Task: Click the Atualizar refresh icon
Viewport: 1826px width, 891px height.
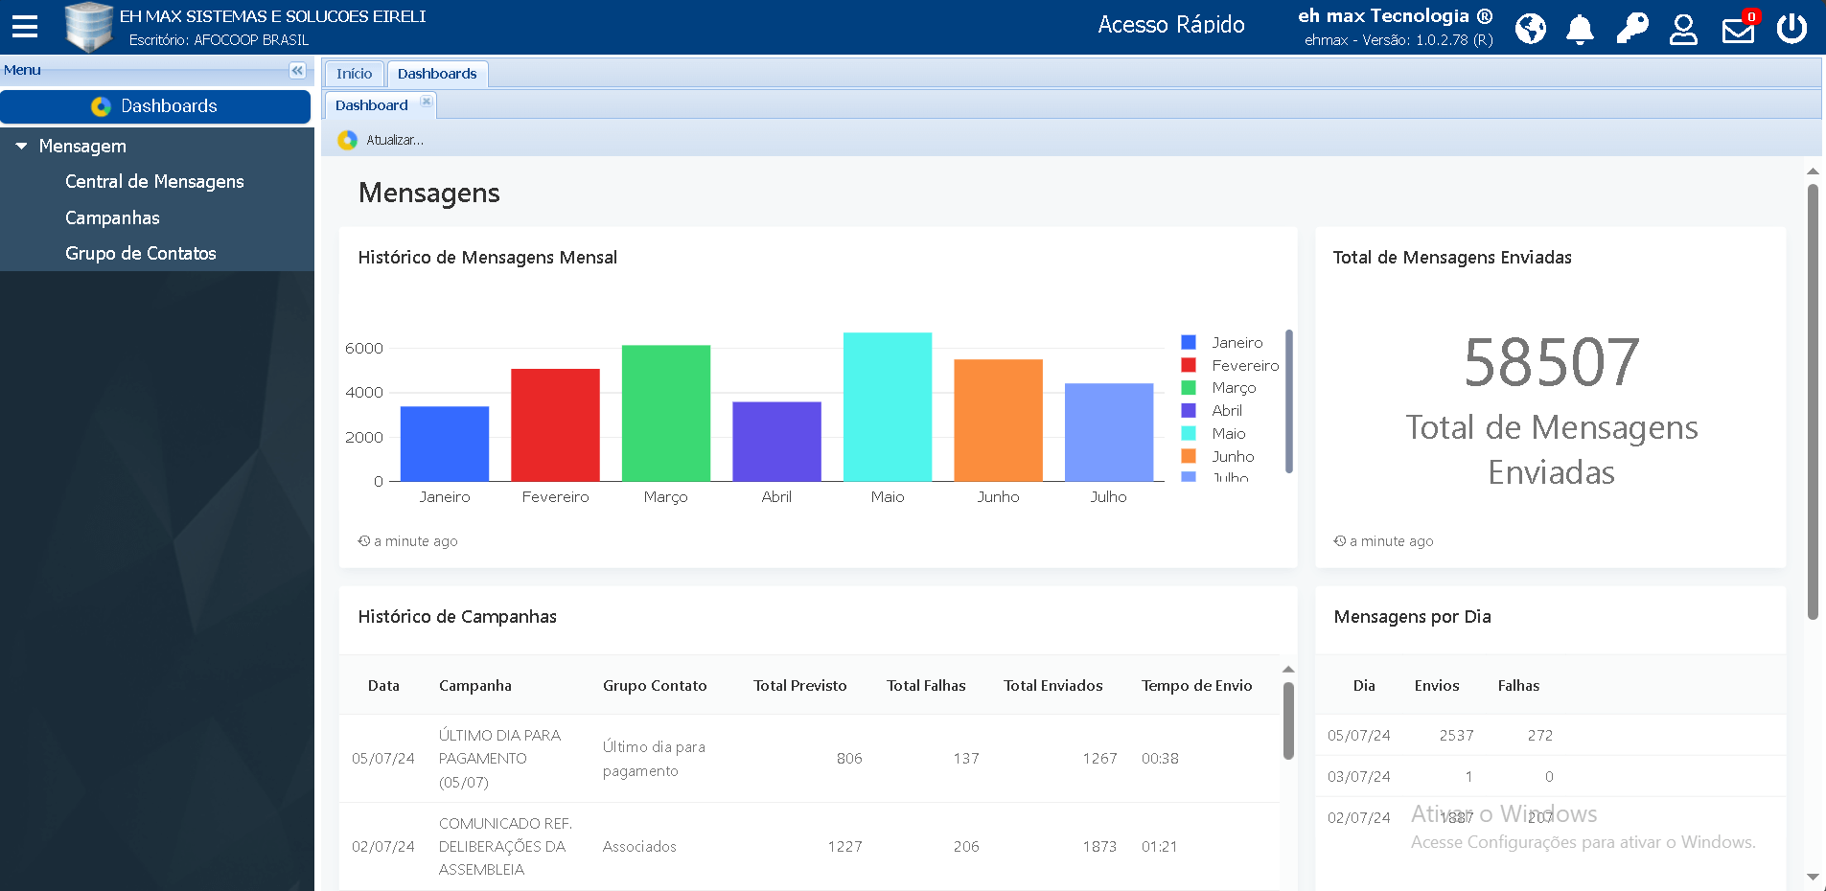Action: point(348,140)
